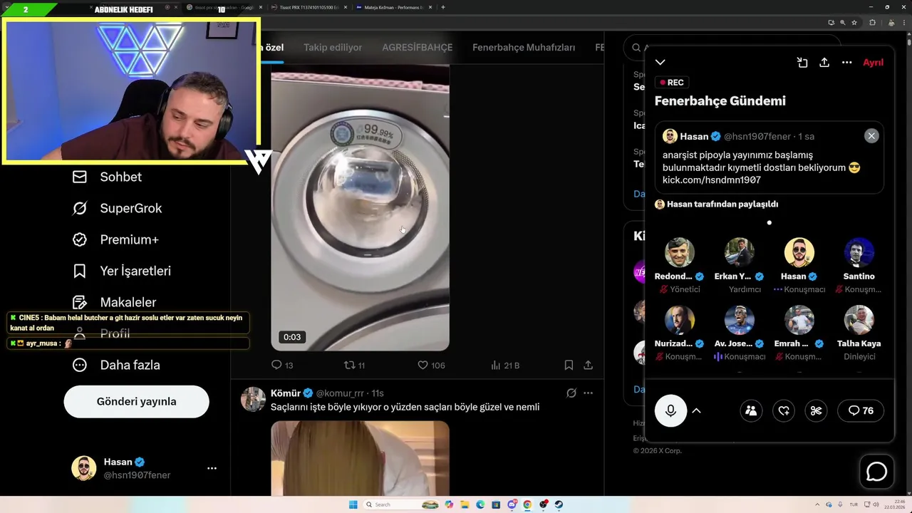
Task: Open account options next to Hasan profile
Action: 212,468
